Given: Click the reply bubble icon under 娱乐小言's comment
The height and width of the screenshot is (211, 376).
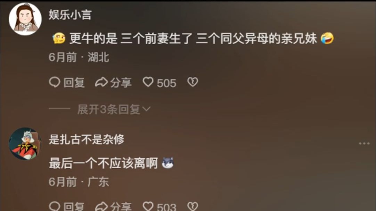Looking at the screenshot, I should (55, 82).
